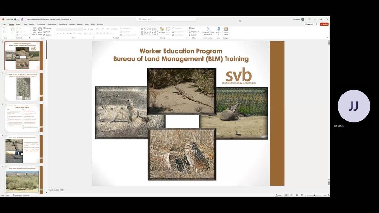Viewport: 379px width, 213px height.
Task: Open the Layout dropdown in the Slides group
Action: coord(47,28)
